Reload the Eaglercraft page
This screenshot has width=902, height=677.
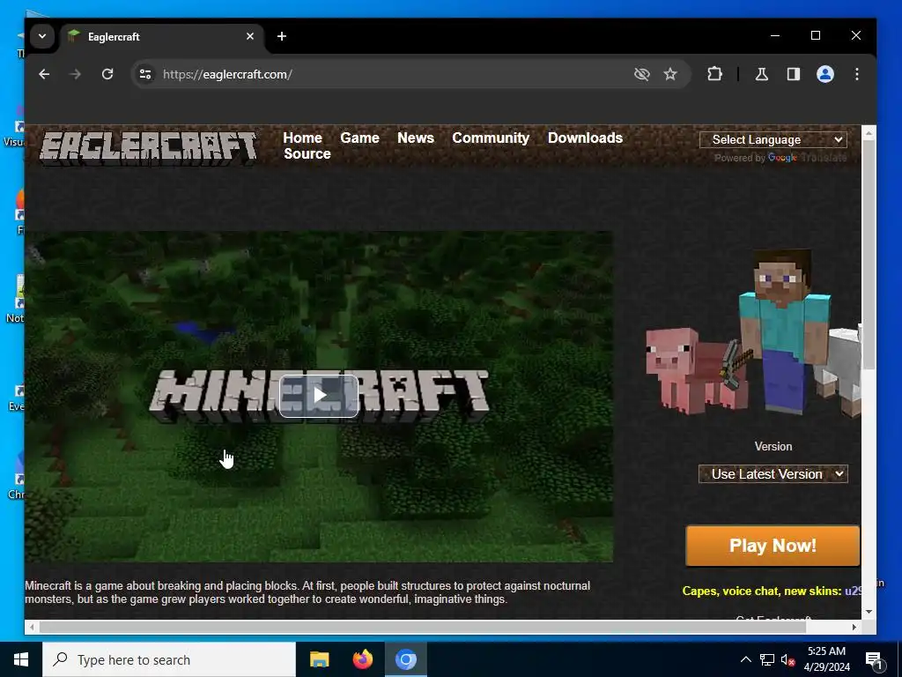[x=107, y=74]
